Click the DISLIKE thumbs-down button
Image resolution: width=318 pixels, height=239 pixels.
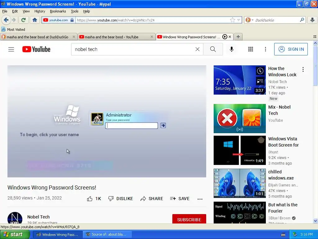[121, 199]
